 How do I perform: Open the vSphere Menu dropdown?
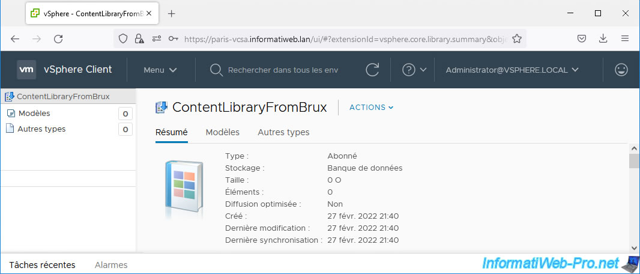(160, 70)
